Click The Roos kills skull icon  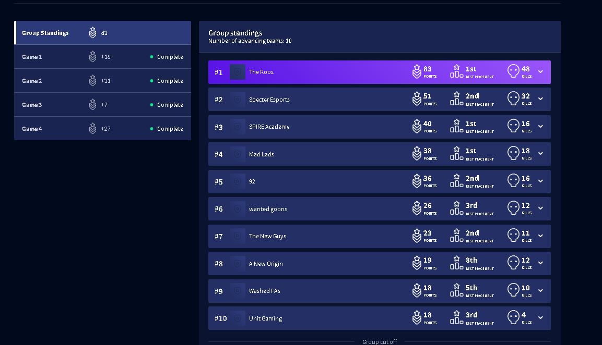pos(513,71)
